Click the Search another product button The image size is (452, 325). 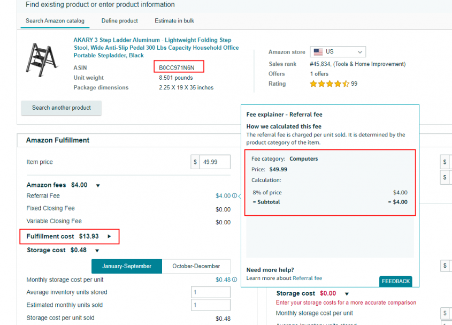coord(62,108)
